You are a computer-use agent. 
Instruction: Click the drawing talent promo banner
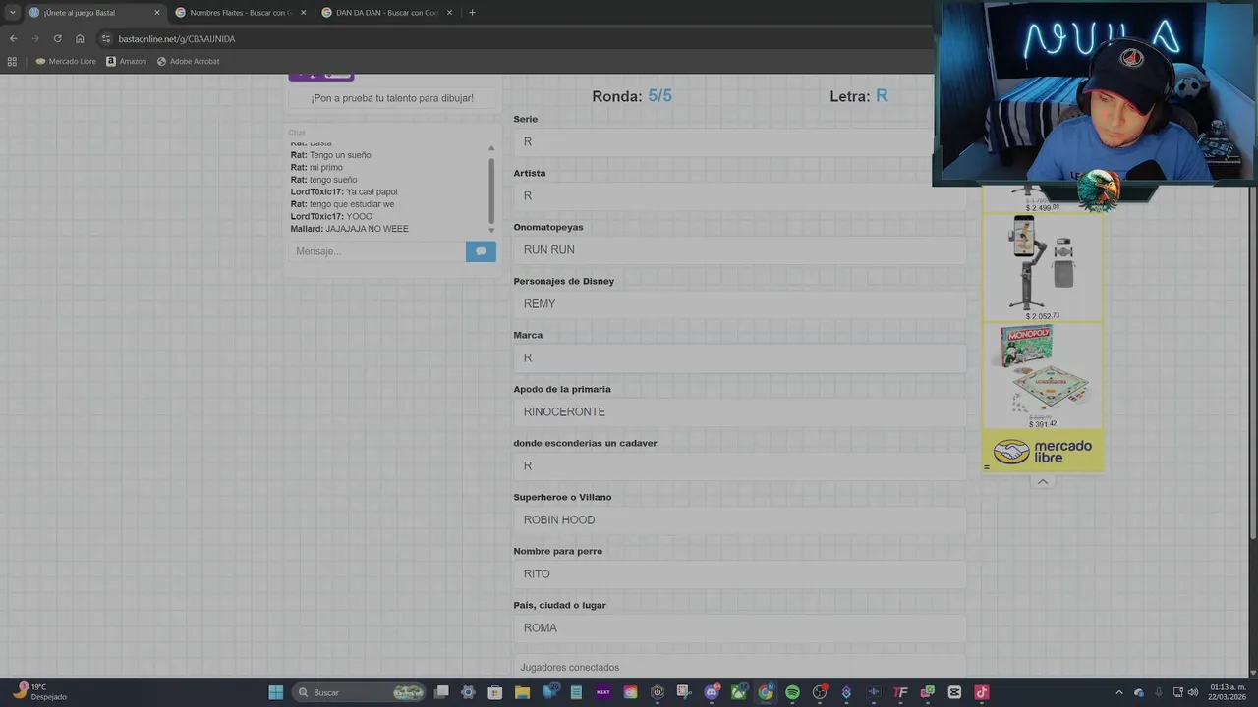coord(392,98)
